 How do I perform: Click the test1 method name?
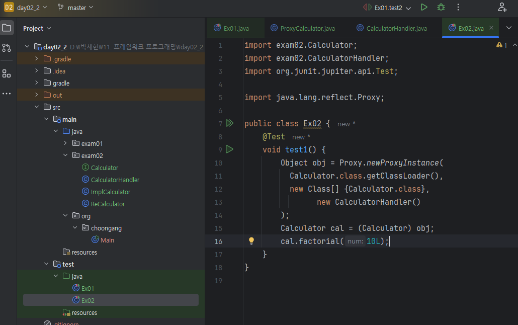[296, 150]
